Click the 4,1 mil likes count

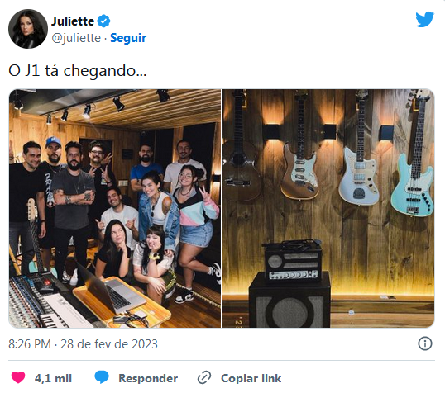pos(53,378)
